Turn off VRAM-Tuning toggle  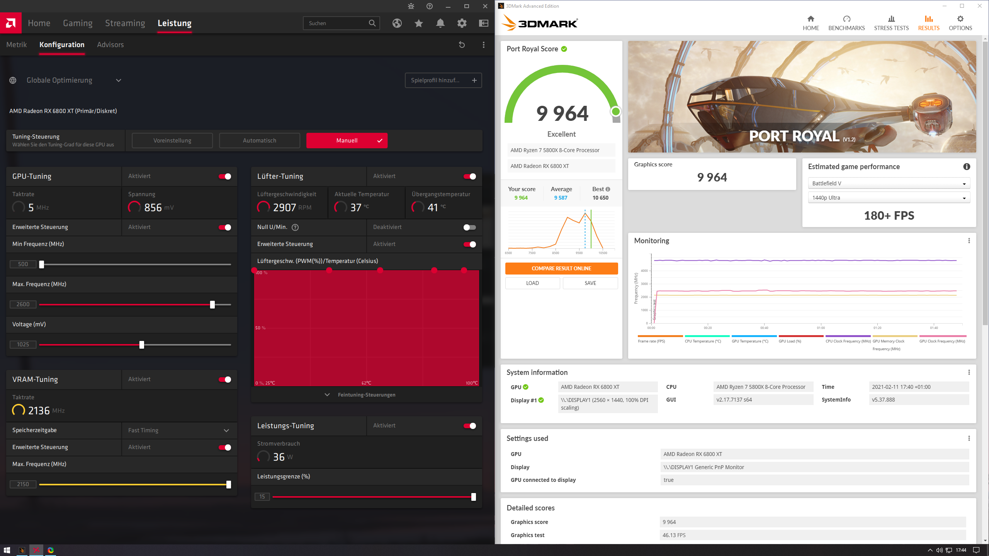point(225,380)
